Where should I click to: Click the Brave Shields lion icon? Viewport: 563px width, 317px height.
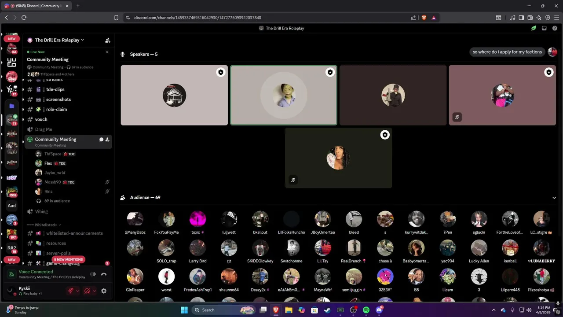[x=424, y=18]
